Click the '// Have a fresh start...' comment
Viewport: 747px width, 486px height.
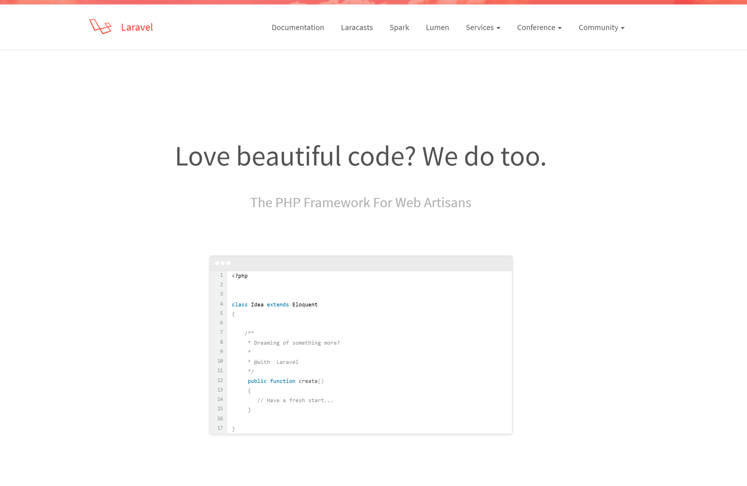click(x=295, y=400)
